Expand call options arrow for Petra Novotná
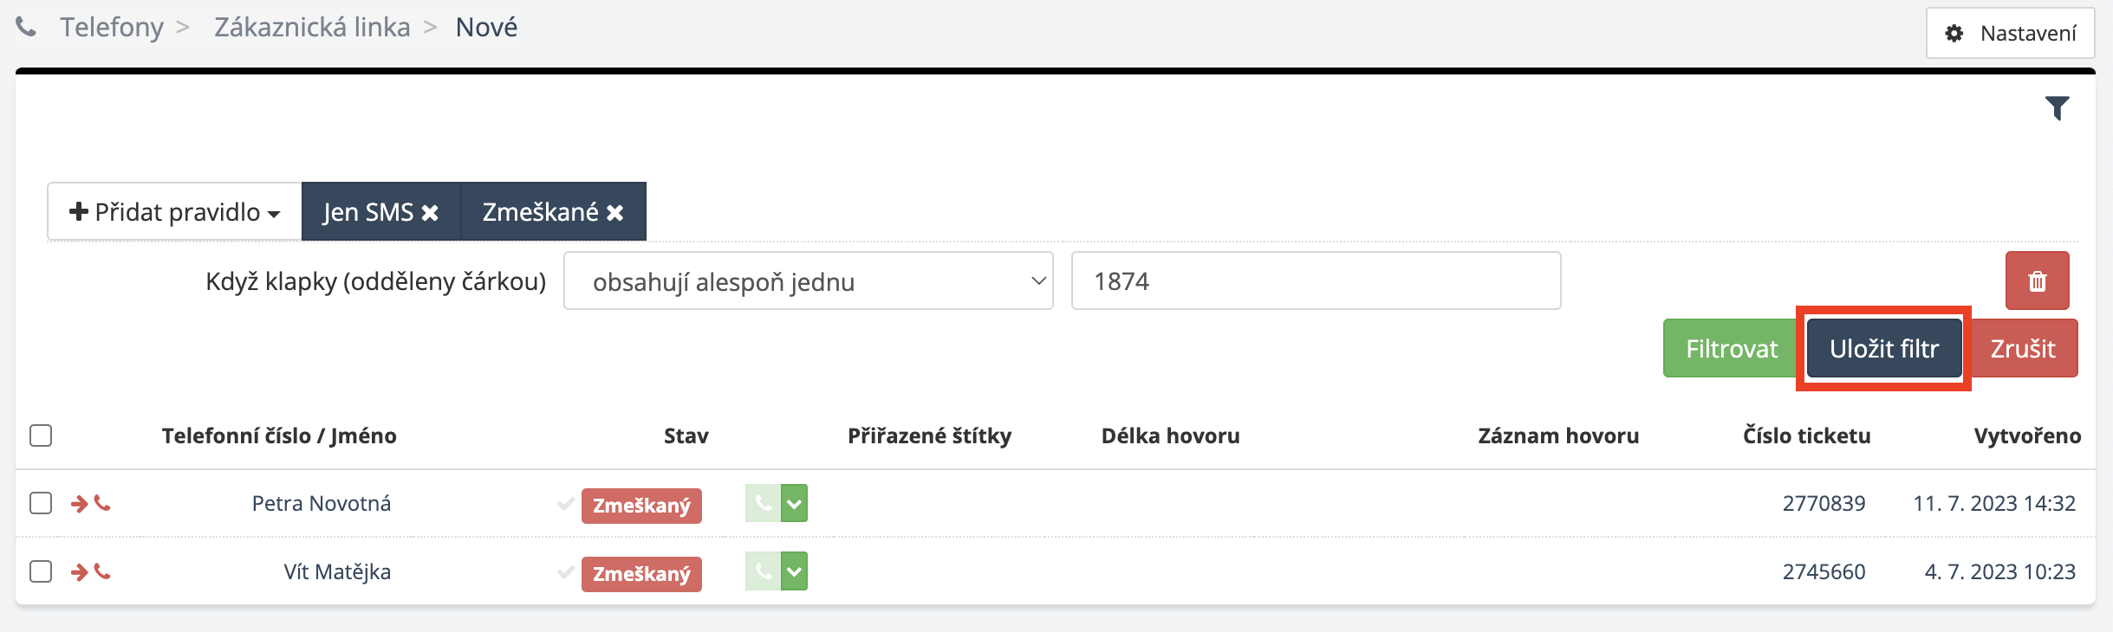This screenshot has width=2113, height=632. tap(795, 503)
